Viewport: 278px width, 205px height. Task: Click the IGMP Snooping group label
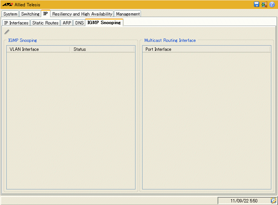23,40
